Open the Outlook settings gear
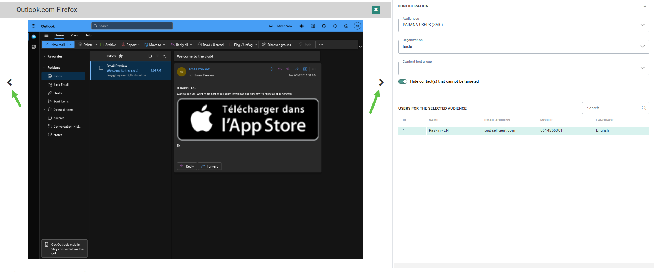This screenshot has width=654, height=272. 346,26
